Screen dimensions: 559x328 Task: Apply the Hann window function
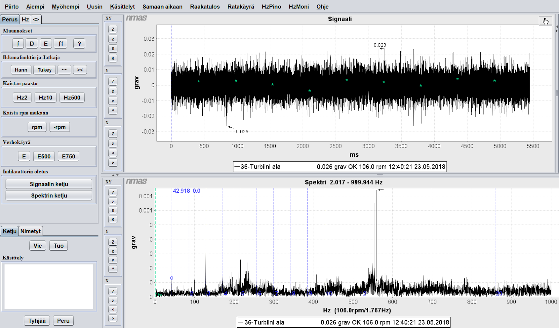(x=21, y=70)
